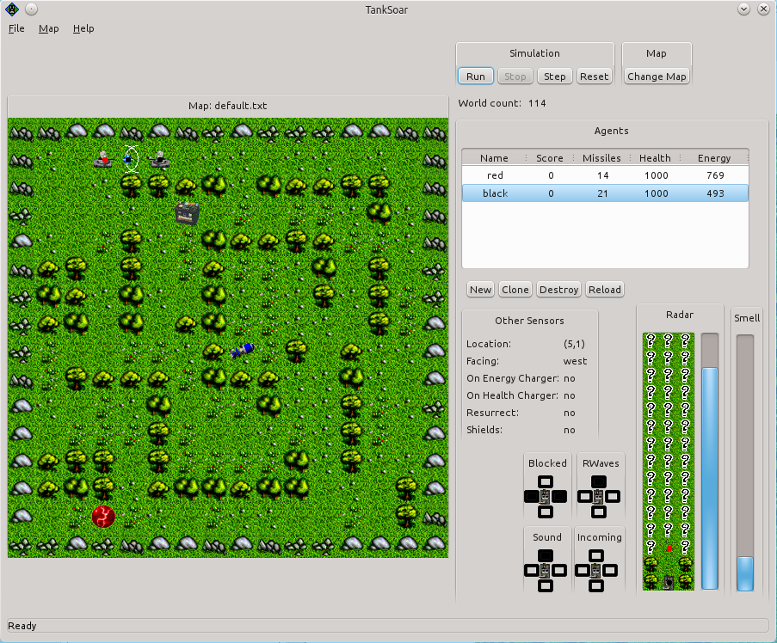Open the Help menu
This screenshot has width=777, height=643.
83,28
